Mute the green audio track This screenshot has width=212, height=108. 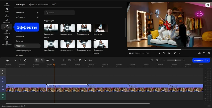click(3, 94)
